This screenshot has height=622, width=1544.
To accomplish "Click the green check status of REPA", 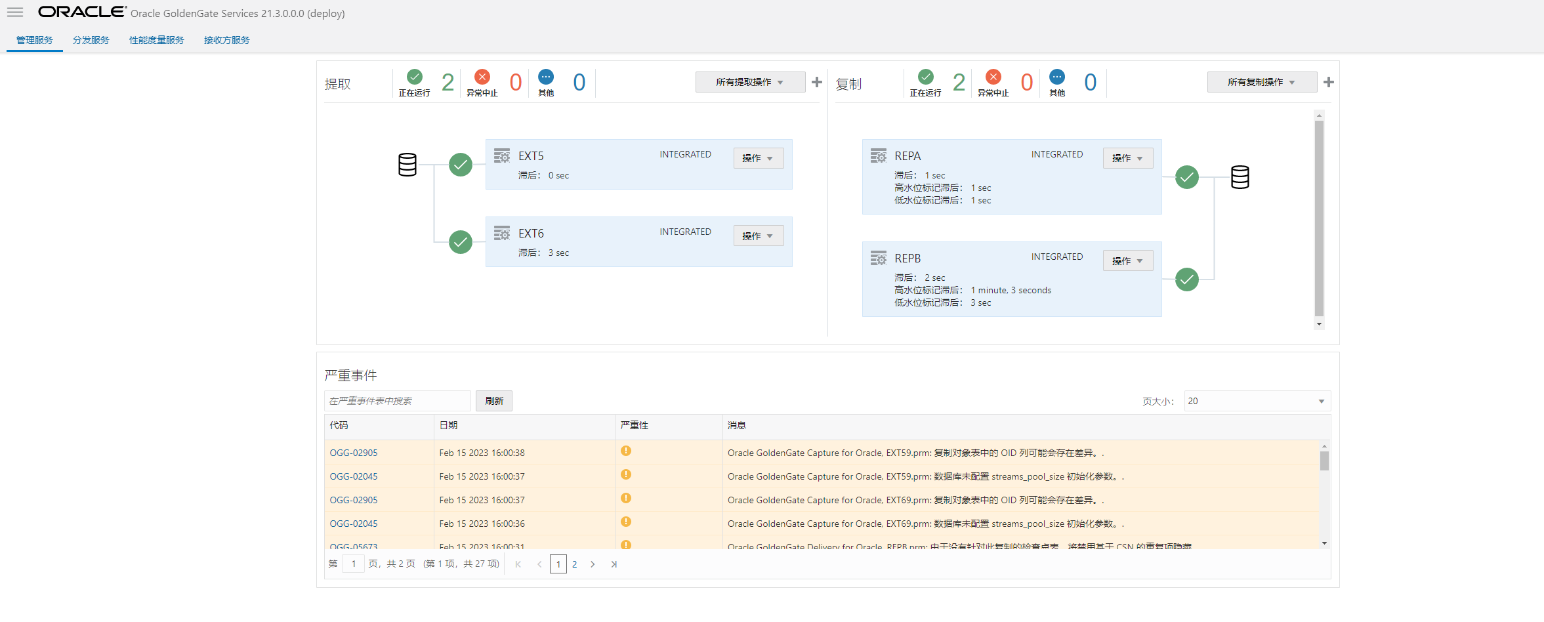I will (1187, 177).
